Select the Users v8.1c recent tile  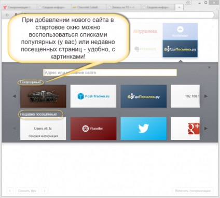[43, 129]
